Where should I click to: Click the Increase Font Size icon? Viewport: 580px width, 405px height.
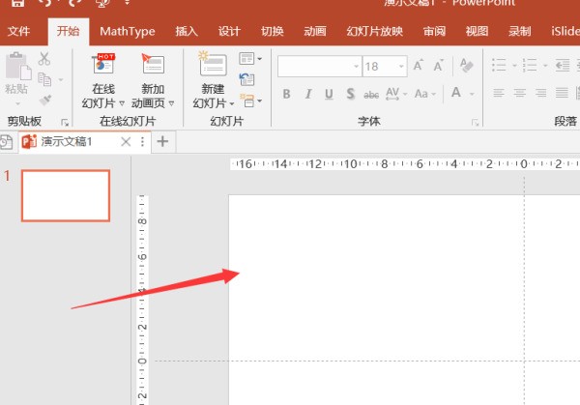419,67
